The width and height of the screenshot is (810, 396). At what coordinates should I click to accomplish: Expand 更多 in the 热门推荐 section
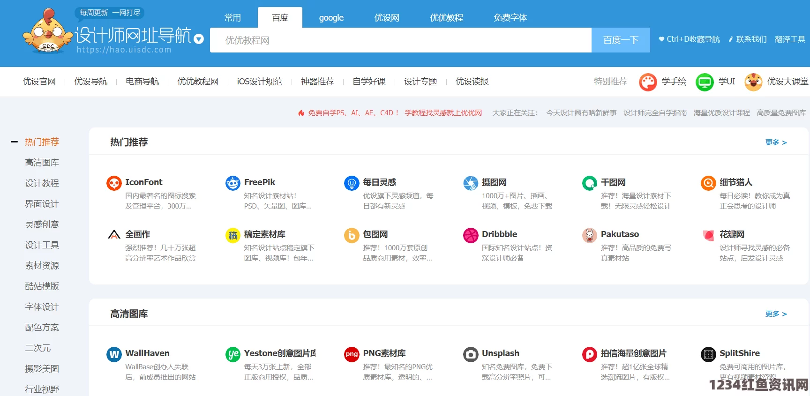776,142
